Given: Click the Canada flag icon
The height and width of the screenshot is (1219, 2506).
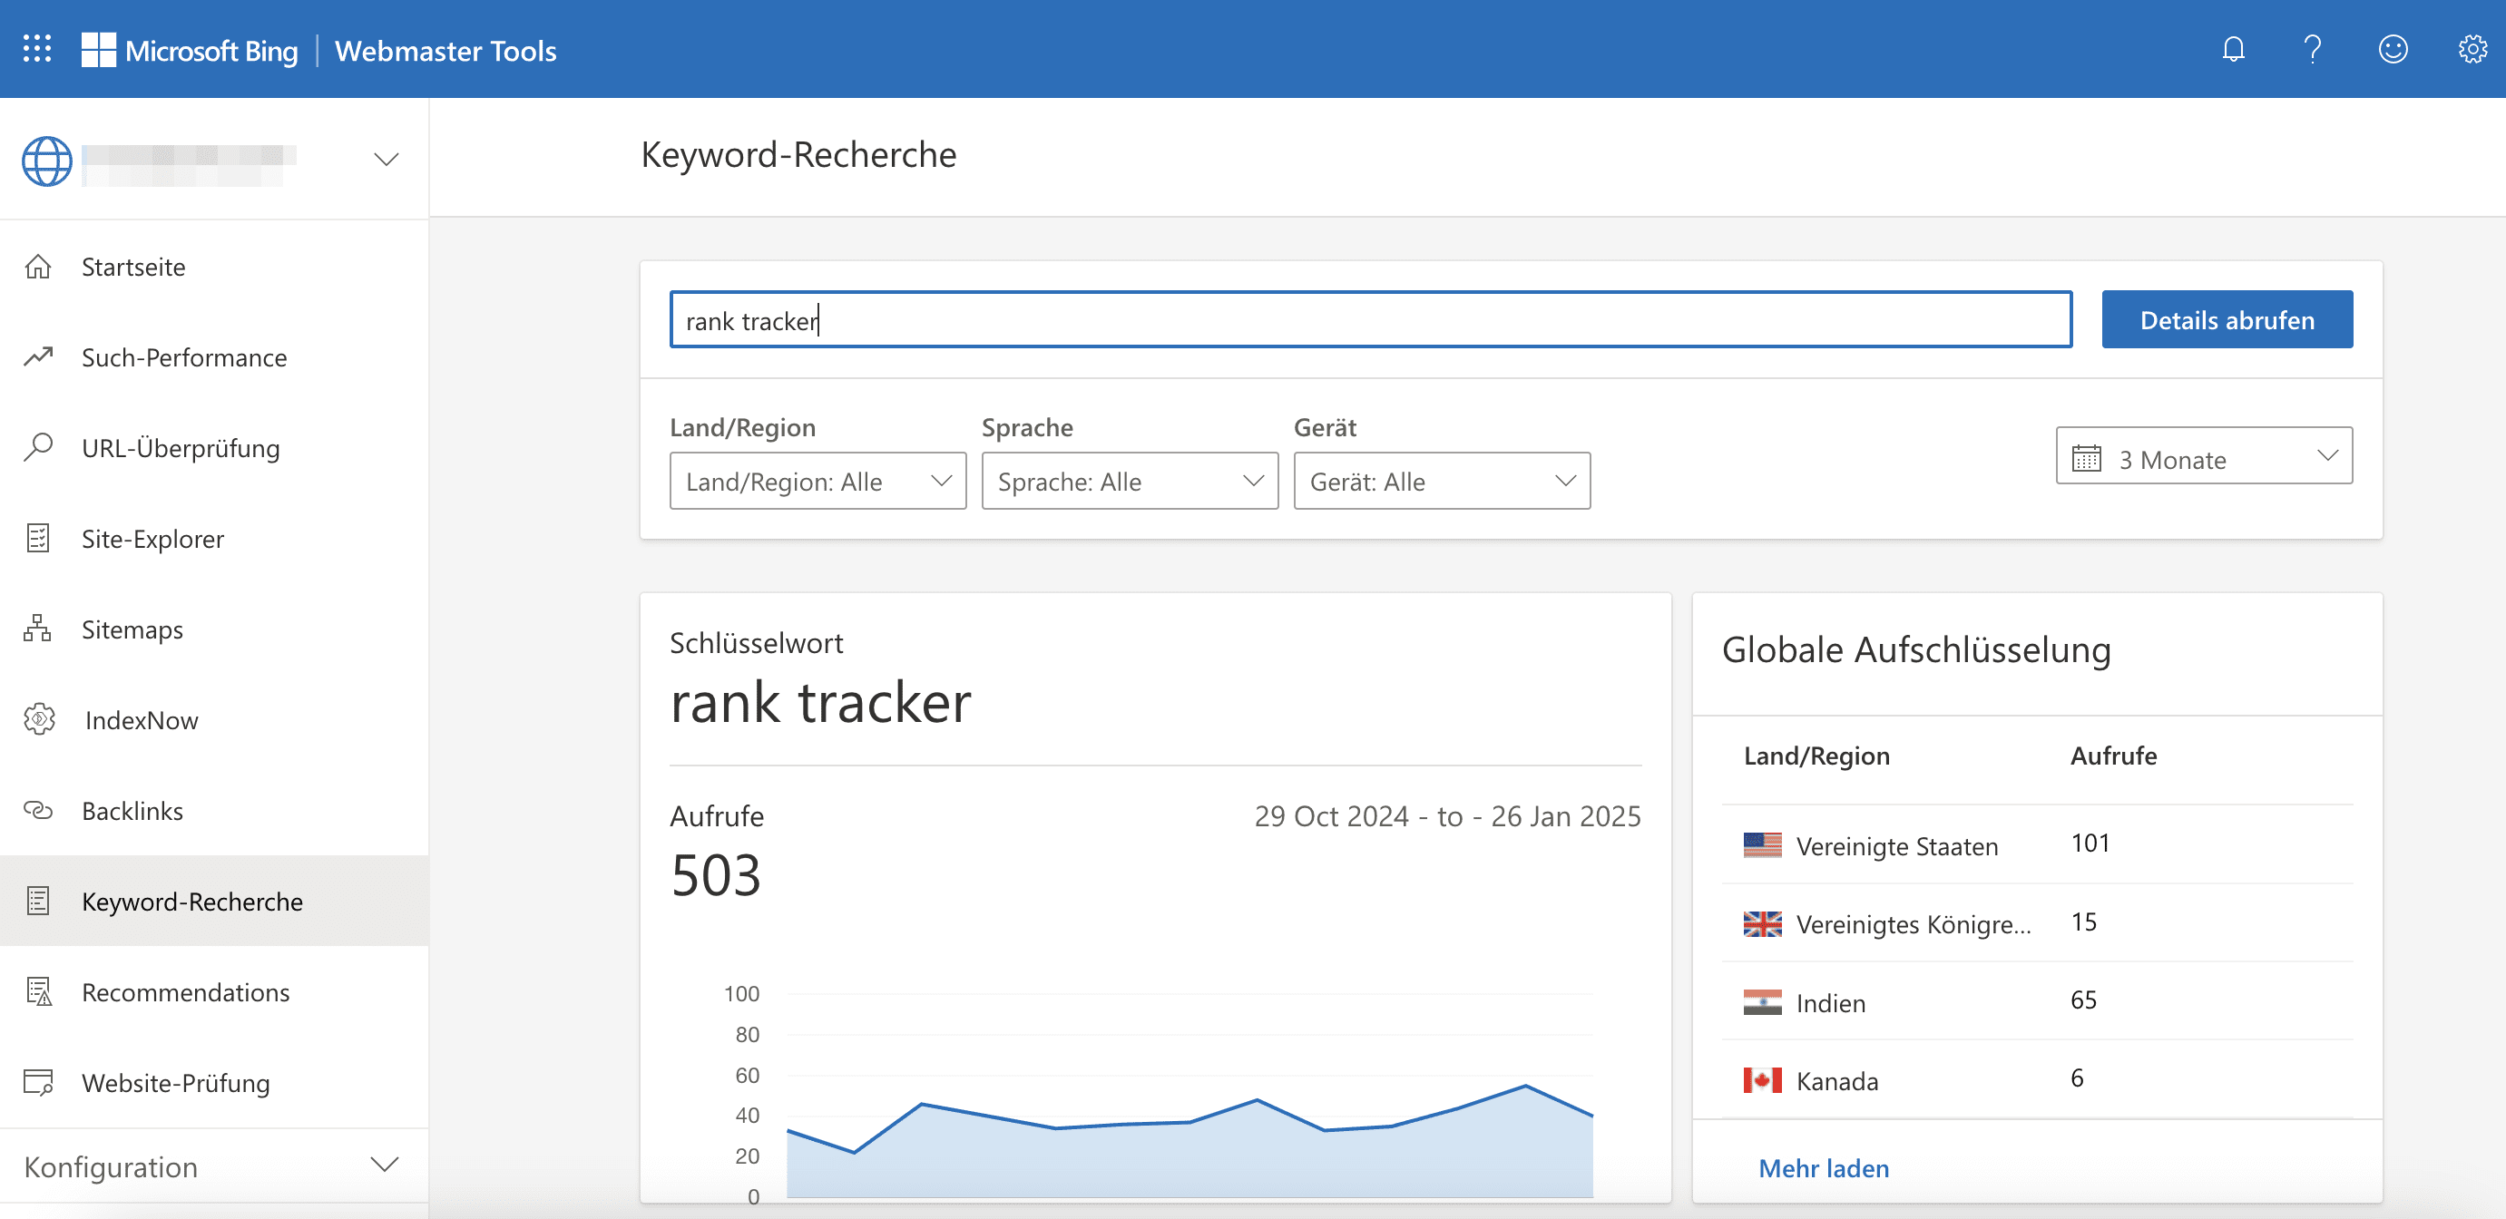Looking at the screenshot, I should click(1762, 1080).
